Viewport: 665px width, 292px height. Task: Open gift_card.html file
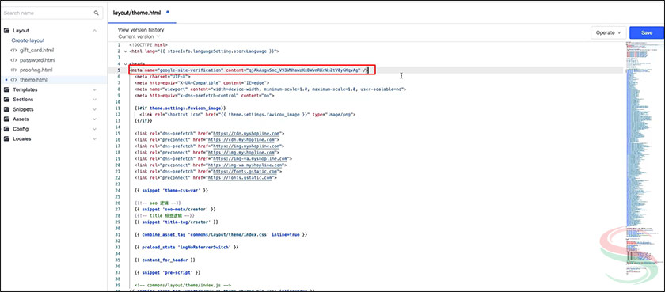point(37,51)
